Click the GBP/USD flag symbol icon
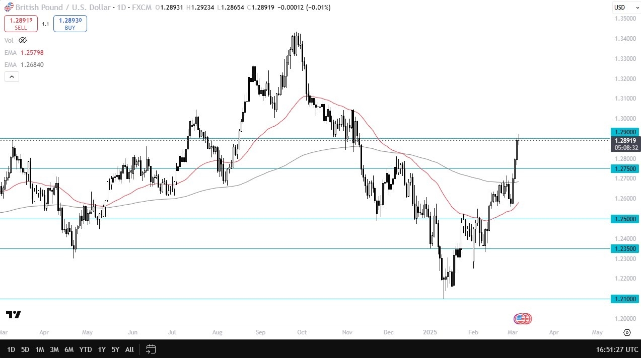This screenshot has width=641, height=358. coord(9,8)
